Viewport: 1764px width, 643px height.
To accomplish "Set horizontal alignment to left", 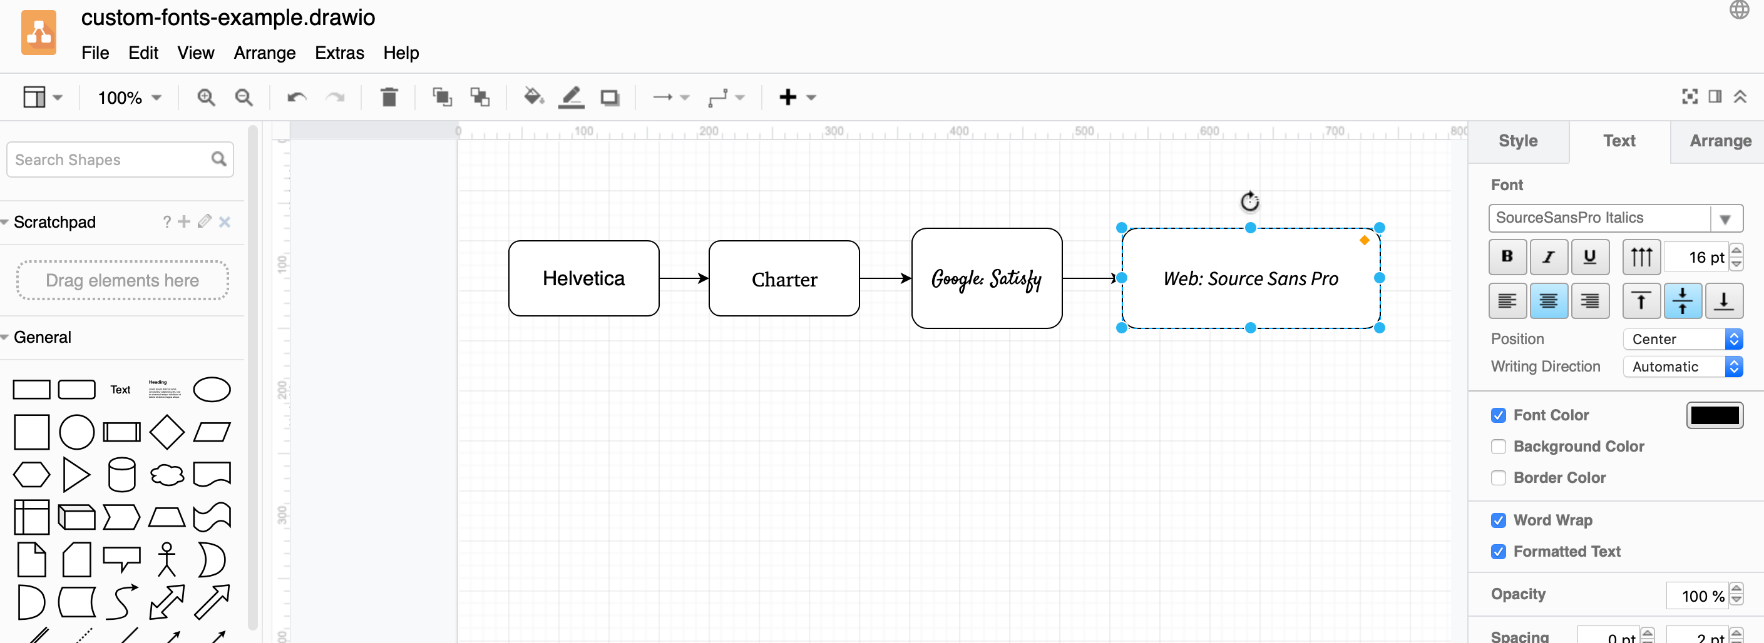I will coord(1507,301).
